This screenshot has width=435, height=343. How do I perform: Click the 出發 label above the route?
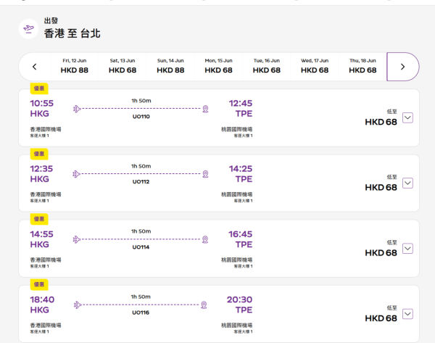(x=51, y=21)
